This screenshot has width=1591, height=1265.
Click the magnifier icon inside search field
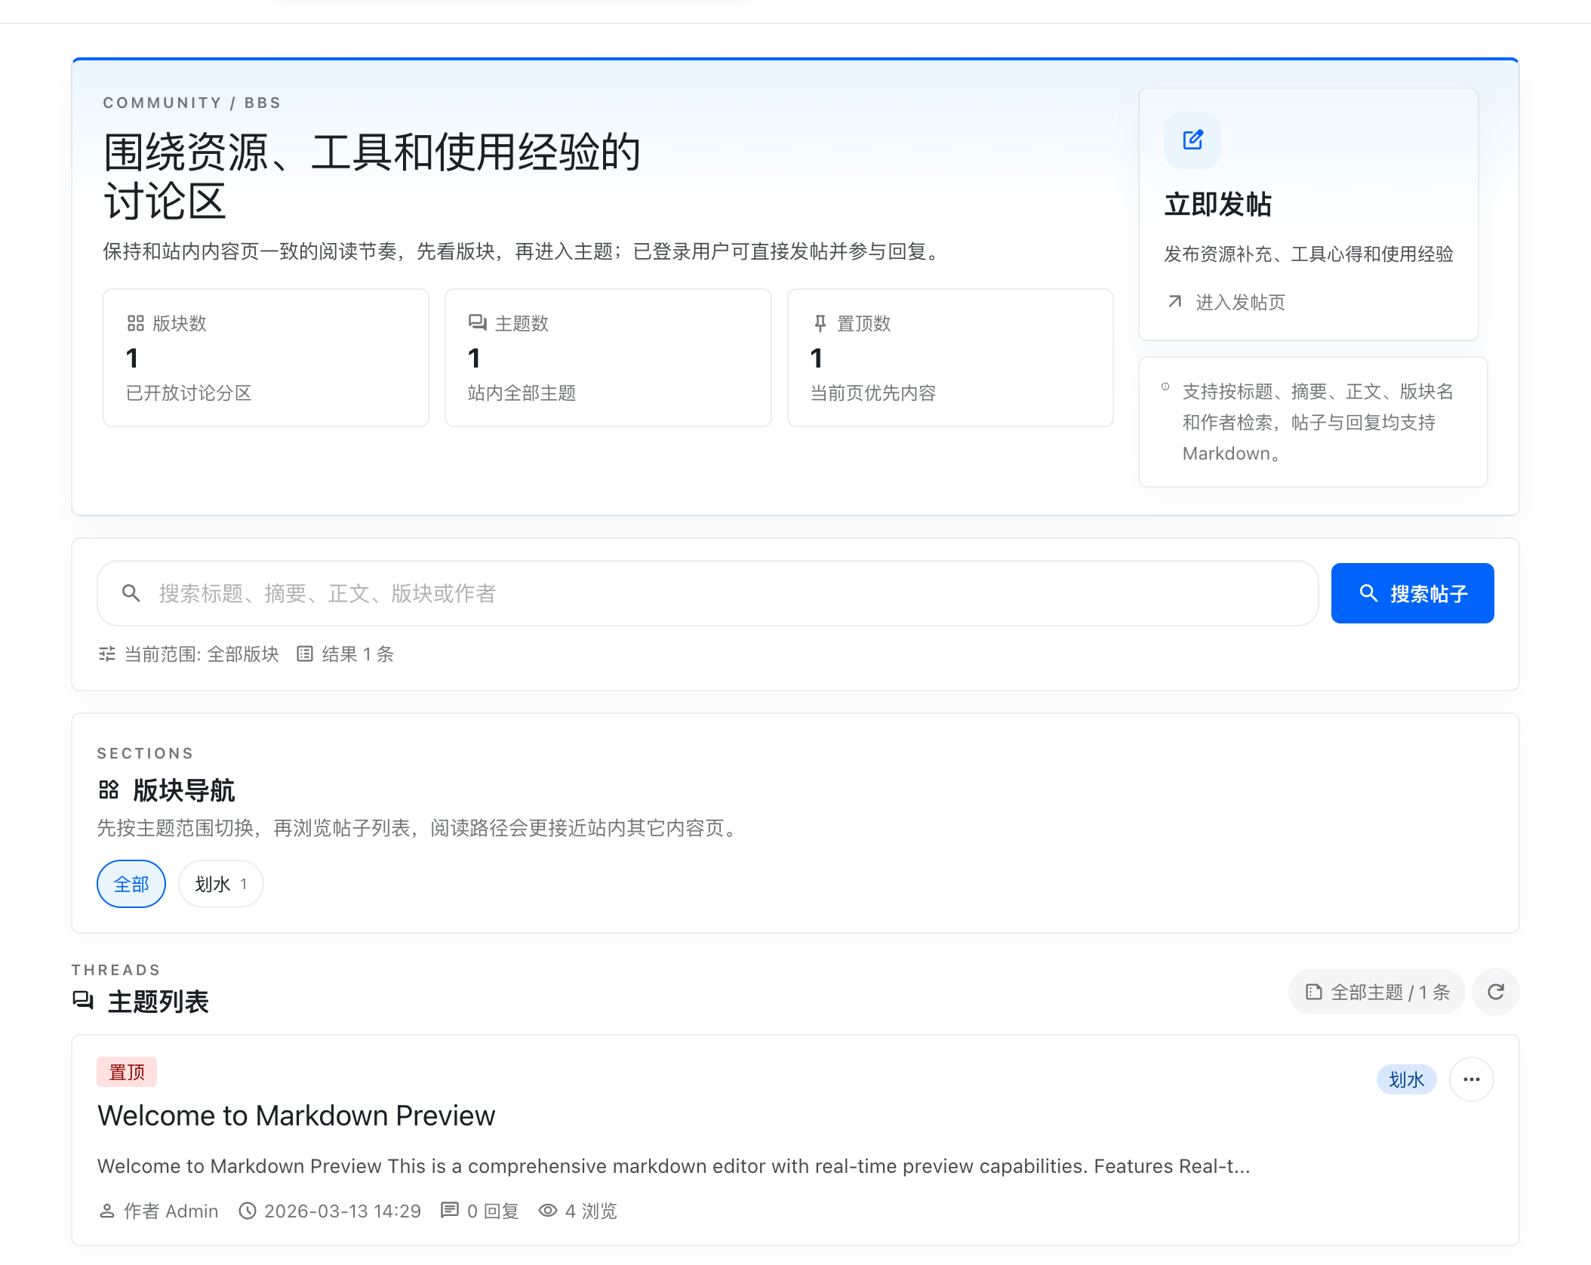[x=131, y=593]
